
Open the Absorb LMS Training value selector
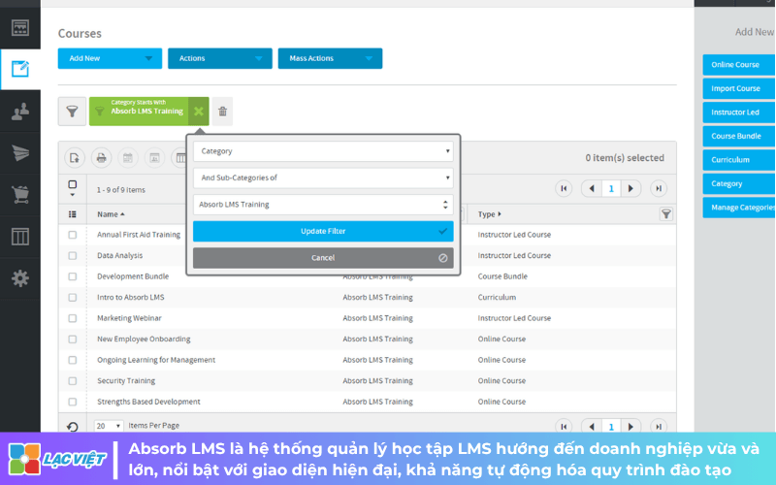tap(323, 205)
